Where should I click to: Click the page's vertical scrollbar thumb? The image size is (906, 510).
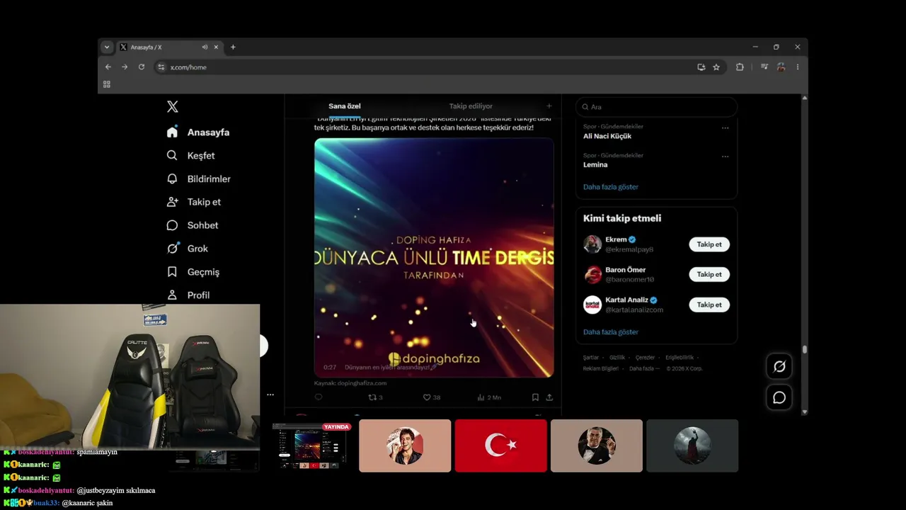804,350
